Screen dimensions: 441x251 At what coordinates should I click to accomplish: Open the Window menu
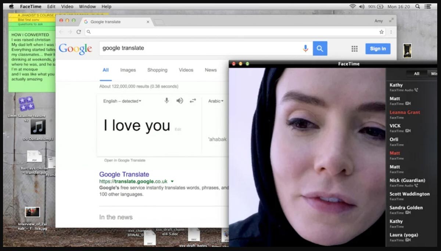click(87, 7)
